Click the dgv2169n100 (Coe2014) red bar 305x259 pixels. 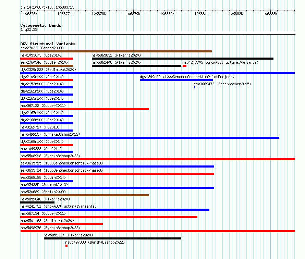point(47,145)
